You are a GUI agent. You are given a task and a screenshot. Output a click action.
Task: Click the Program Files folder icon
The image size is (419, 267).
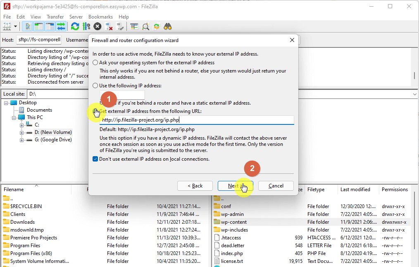(x=6, y=246)
